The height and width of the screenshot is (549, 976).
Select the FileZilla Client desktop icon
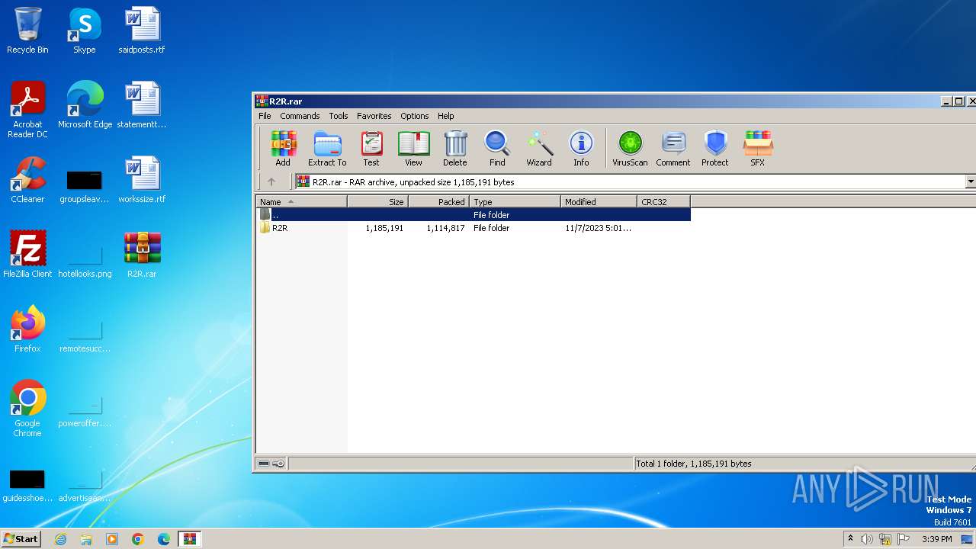point(27,255)
